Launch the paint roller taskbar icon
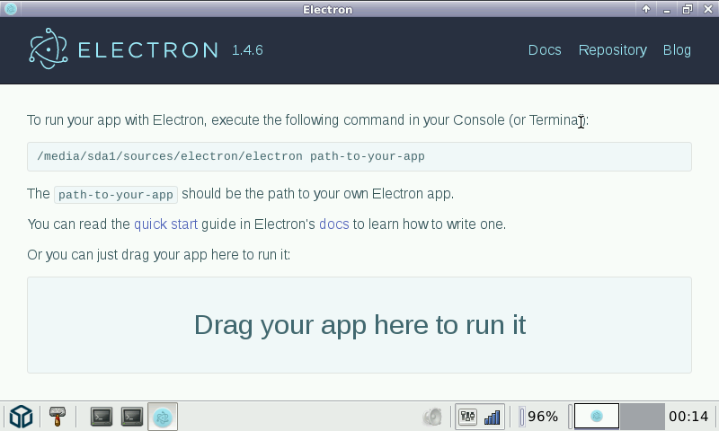Screen dimensions: 719x431 point(58,417)
